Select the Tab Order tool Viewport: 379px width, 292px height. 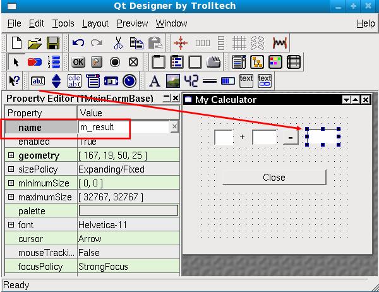pos(54,62)
